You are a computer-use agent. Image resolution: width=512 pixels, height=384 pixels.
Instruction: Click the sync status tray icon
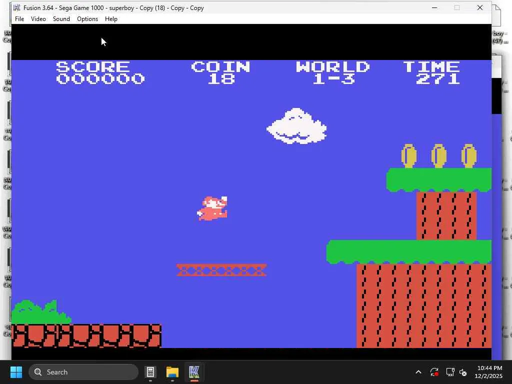[434, 372]
